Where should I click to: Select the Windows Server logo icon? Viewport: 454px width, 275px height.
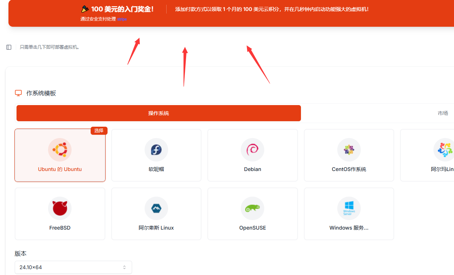click(349, 208)
